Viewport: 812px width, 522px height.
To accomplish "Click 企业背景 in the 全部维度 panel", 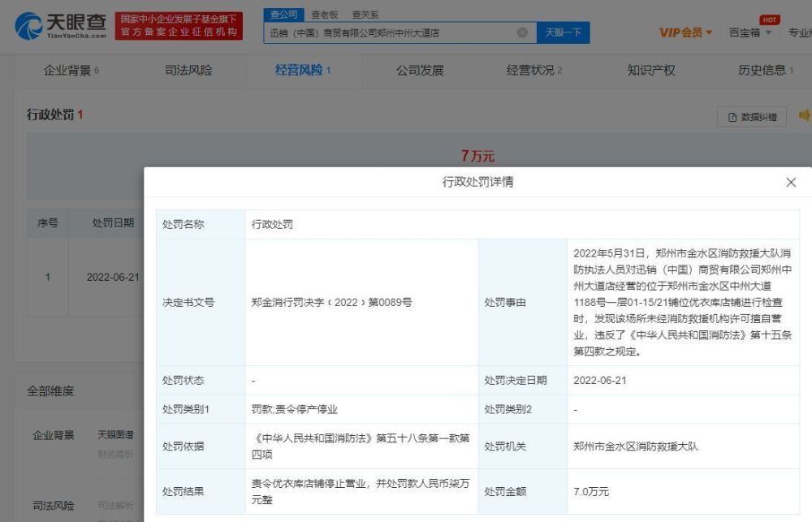I will pos(54,435).
